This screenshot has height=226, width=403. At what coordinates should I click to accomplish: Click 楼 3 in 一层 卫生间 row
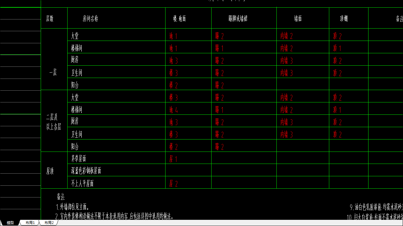(x=173, y=73)
